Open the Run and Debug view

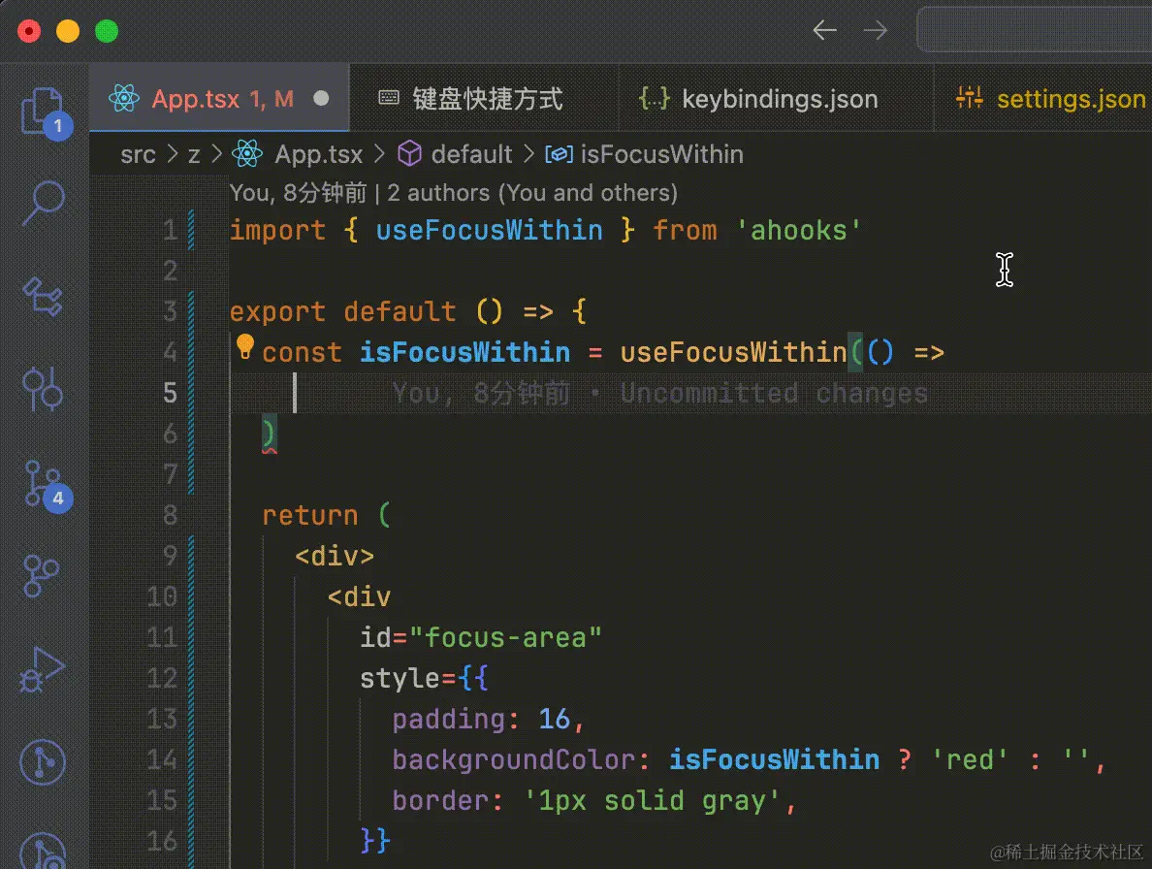point(42,669)
